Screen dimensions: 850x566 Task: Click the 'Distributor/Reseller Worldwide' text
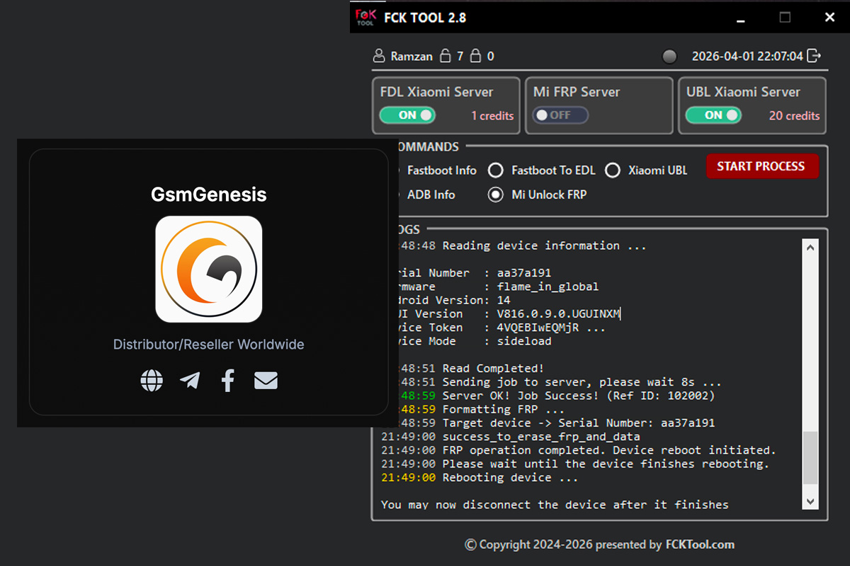[x=209, y=345]
